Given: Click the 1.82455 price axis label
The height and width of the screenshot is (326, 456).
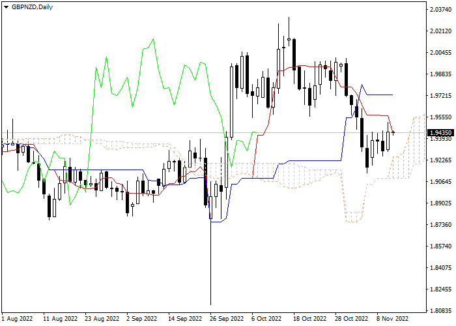Looking at the screenshot, I should (x=440, y=289).
